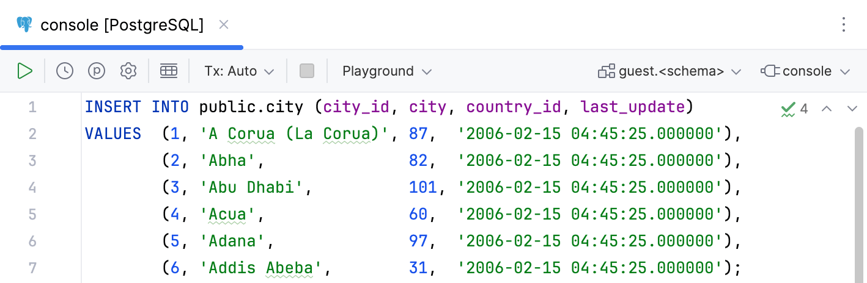Click the Stop execution square button
The height and width of the screenshot is (283, 867).
pyautogui.click(x=307, y=71)
